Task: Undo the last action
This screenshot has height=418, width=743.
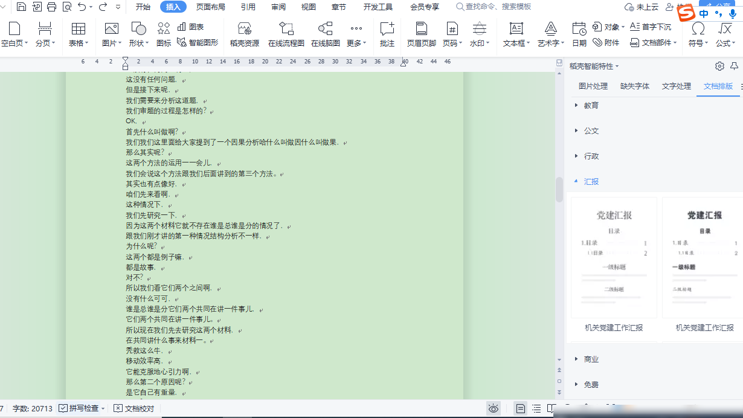Action: 82,7
